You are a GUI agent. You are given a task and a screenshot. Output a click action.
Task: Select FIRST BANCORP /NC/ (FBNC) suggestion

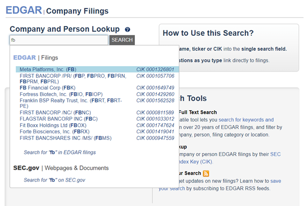click(97, 113)
